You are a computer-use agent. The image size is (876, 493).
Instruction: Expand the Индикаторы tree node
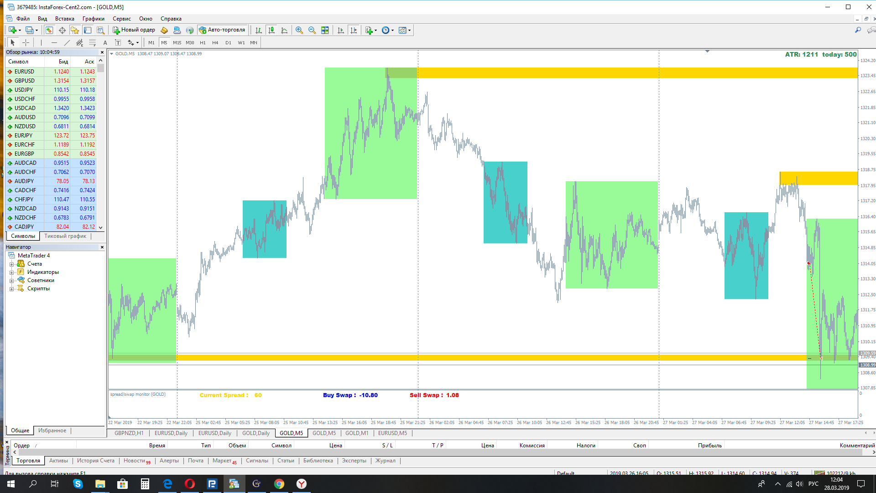(x=12, y=273)
